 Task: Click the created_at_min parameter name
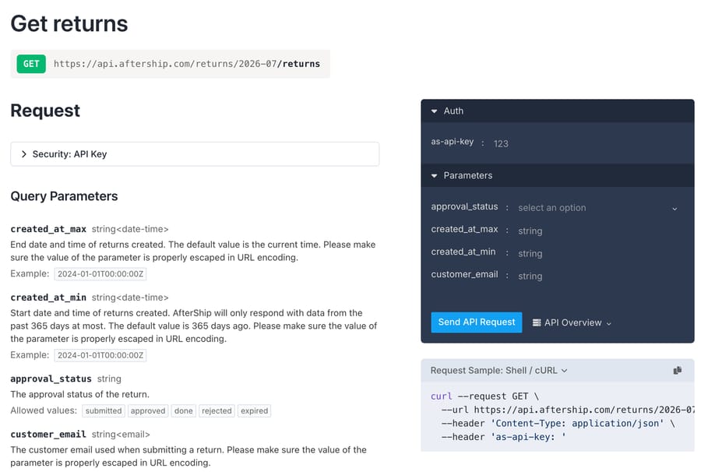click(48, 298)
